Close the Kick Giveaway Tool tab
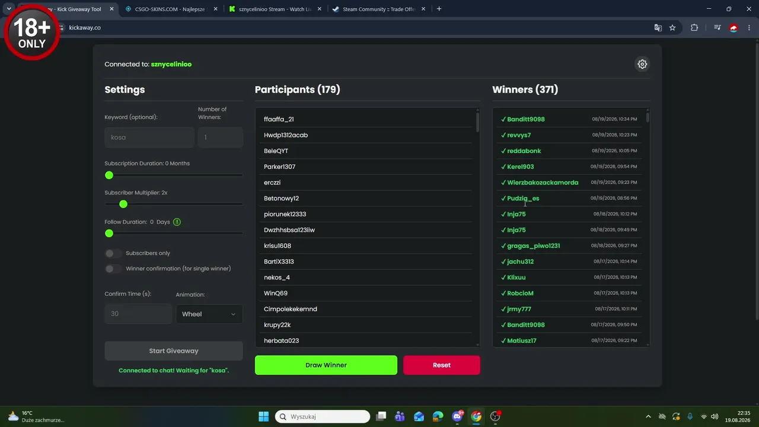Screen dimensions: 759x427 pyautogui.click(x=111, y=9)
